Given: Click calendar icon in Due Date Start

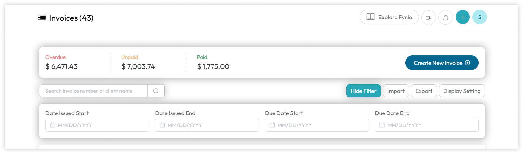Looking at the screenshot, I should pyautogui.click(x=272, y=125).
